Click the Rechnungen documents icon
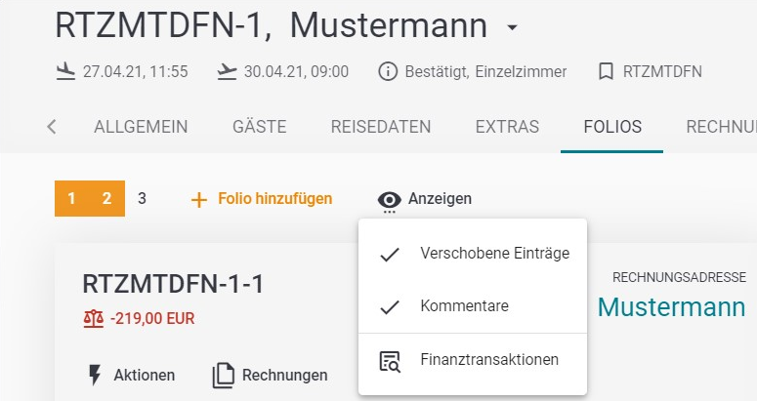This screenshot has height=401, width=757. (x=224, y=375)
